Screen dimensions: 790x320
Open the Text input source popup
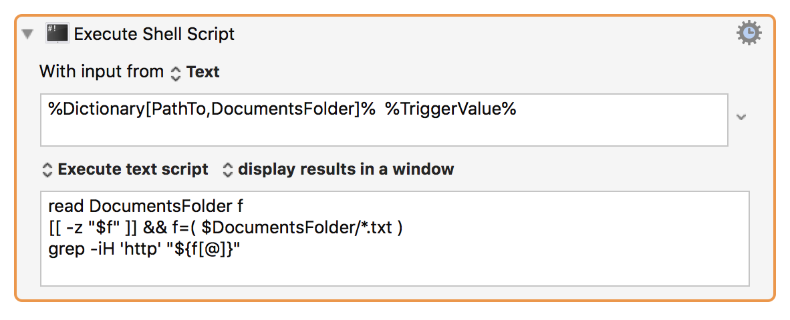click(203, 72)
